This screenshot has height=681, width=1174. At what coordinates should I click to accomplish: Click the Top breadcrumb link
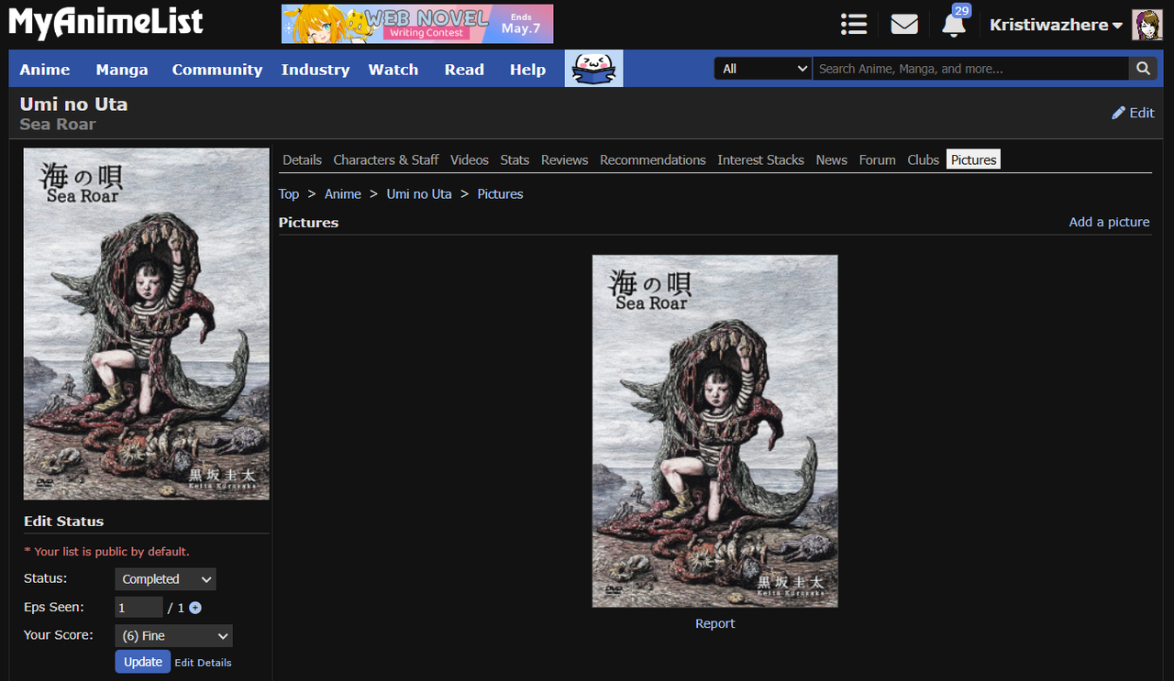289,194
